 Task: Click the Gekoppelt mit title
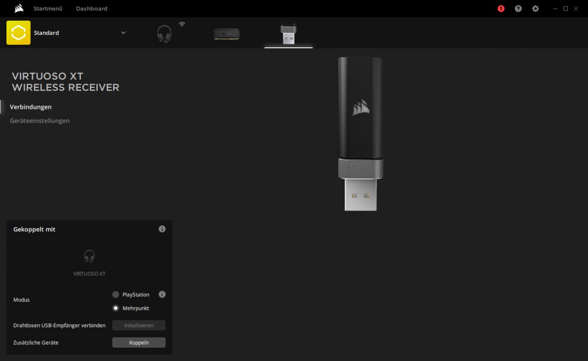pyautogui.click(x=34, y=229)
